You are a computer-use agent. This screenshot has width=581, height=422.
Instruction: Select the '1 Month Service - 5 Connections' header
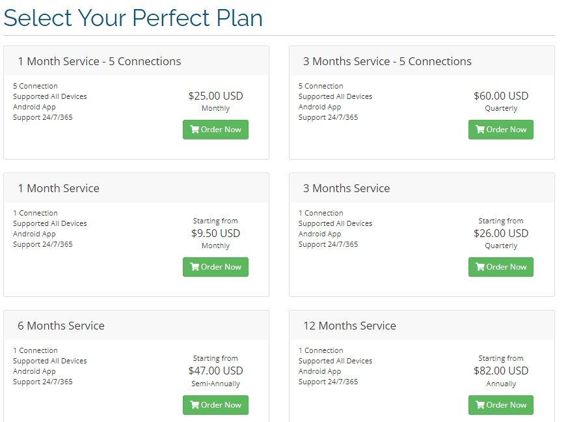pyautogui.click(x=99, y=61)
